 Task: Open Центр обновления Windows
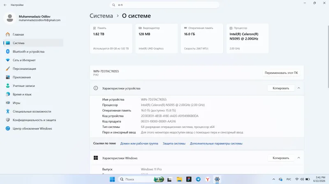coord(33,129)
